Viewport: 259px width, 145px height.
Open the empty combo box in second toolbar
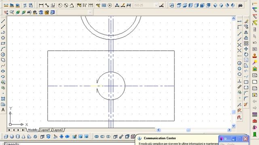[74, 12]
